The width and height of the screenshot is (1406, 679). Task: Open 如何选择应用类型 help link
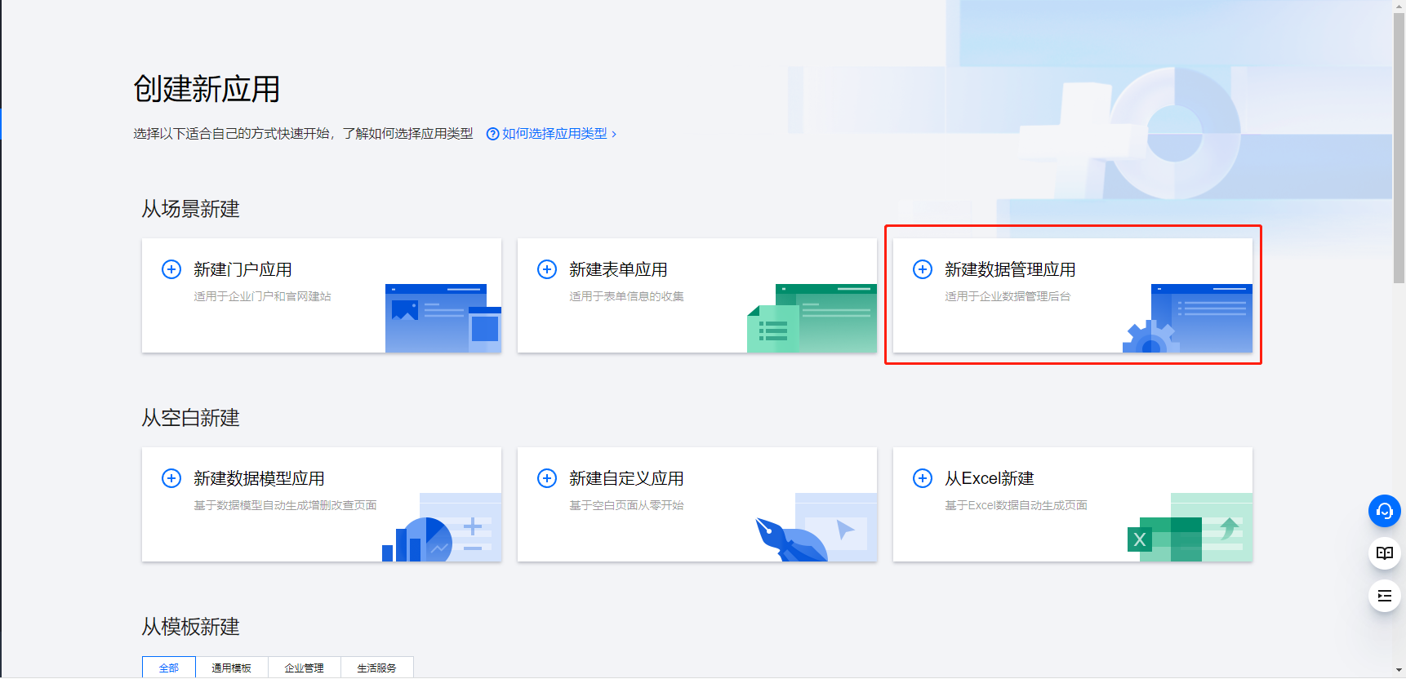pyautogui.click(x=554, y=134)
